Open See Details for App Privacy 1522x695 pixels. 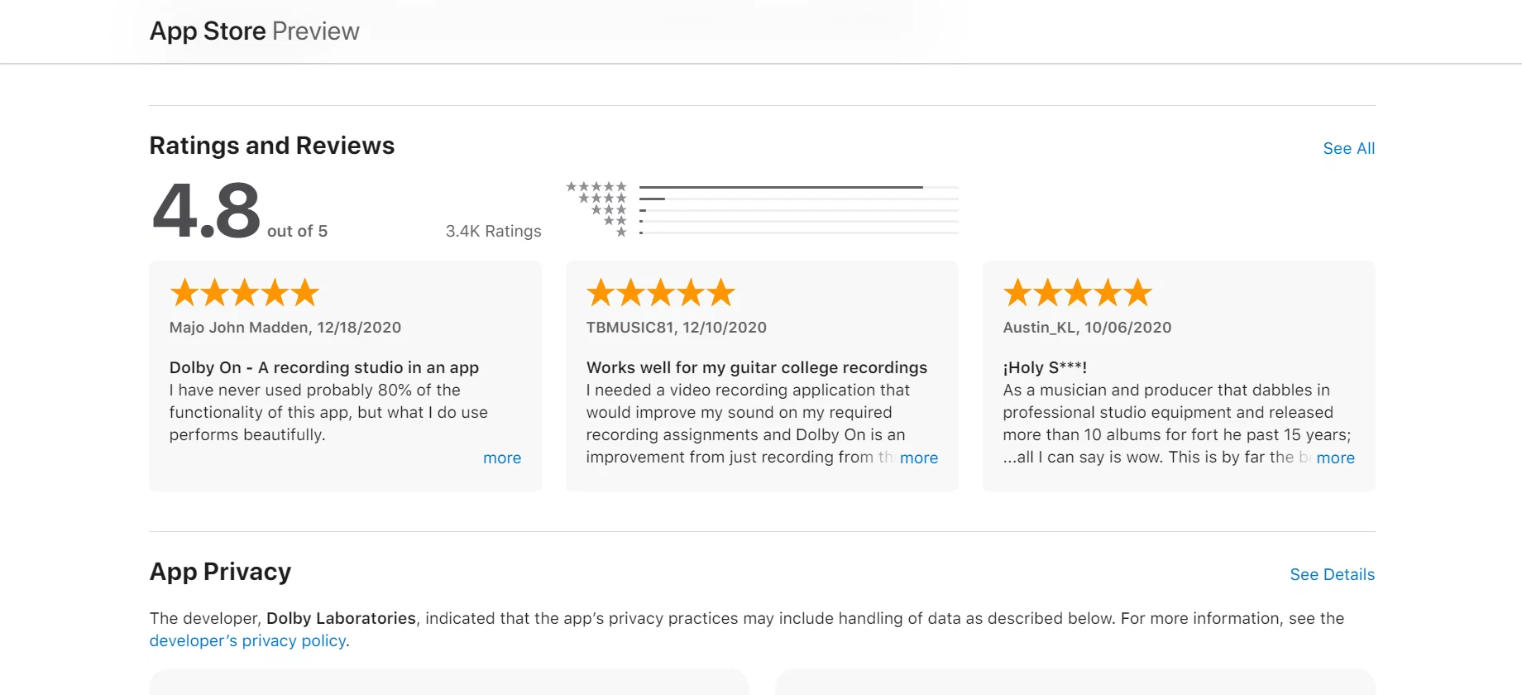click(x=1333, y=574)
